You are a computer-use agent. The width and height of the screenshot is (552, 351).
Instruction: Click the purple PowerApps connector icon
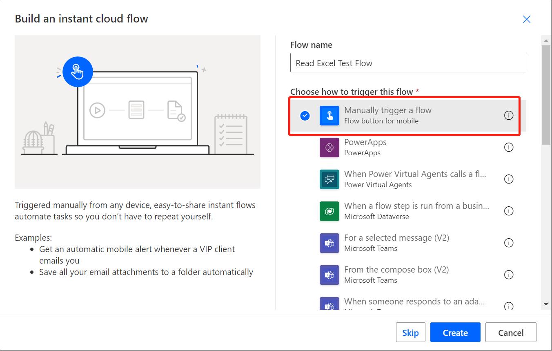(x=329, y=148)
